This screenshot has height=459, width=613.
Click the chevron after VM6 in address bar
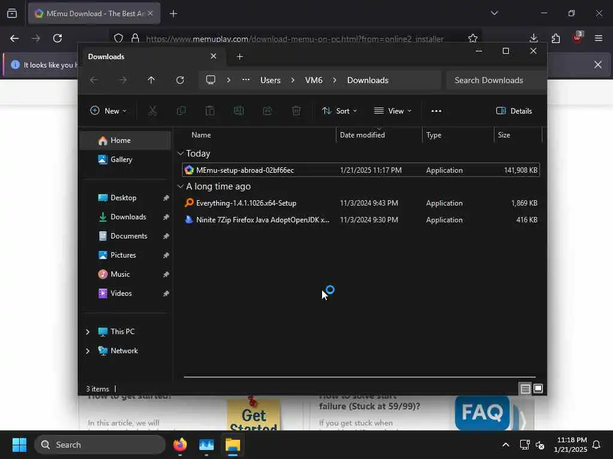click(x=335, y=80)
